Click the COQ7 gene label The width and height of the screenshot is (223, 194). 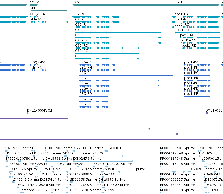[34, 2]
